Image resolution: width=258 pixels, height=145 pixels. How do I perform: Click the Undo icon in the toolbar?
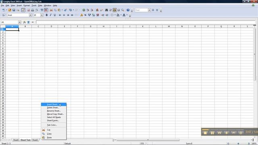click(x=70, y=10)
